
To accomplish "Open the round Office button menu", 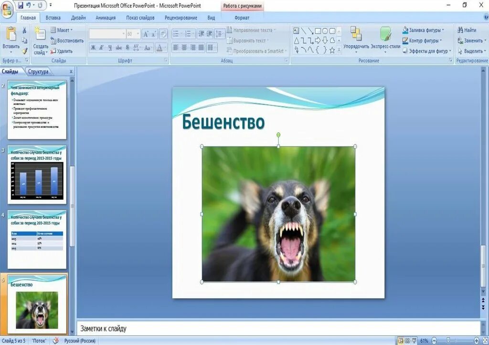I will point(7,9).
